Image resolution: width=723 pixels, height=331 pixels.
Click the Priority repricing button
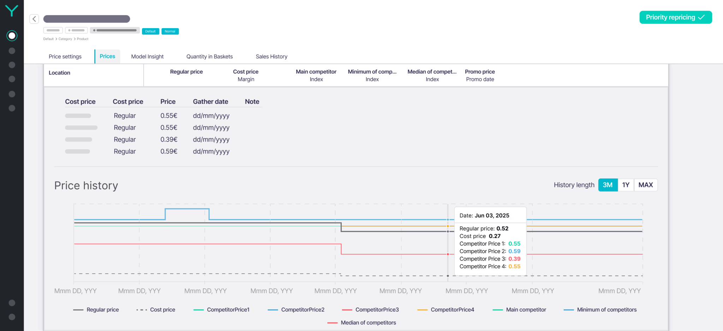pos(675,17)
